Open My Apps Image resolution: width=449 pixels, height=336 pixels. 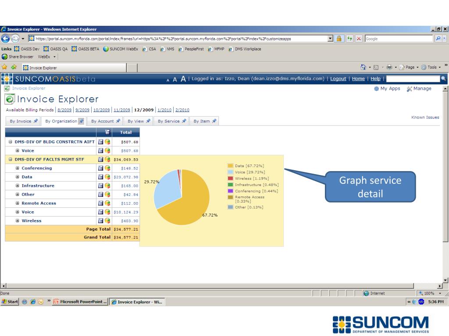(x=387, y=88)
